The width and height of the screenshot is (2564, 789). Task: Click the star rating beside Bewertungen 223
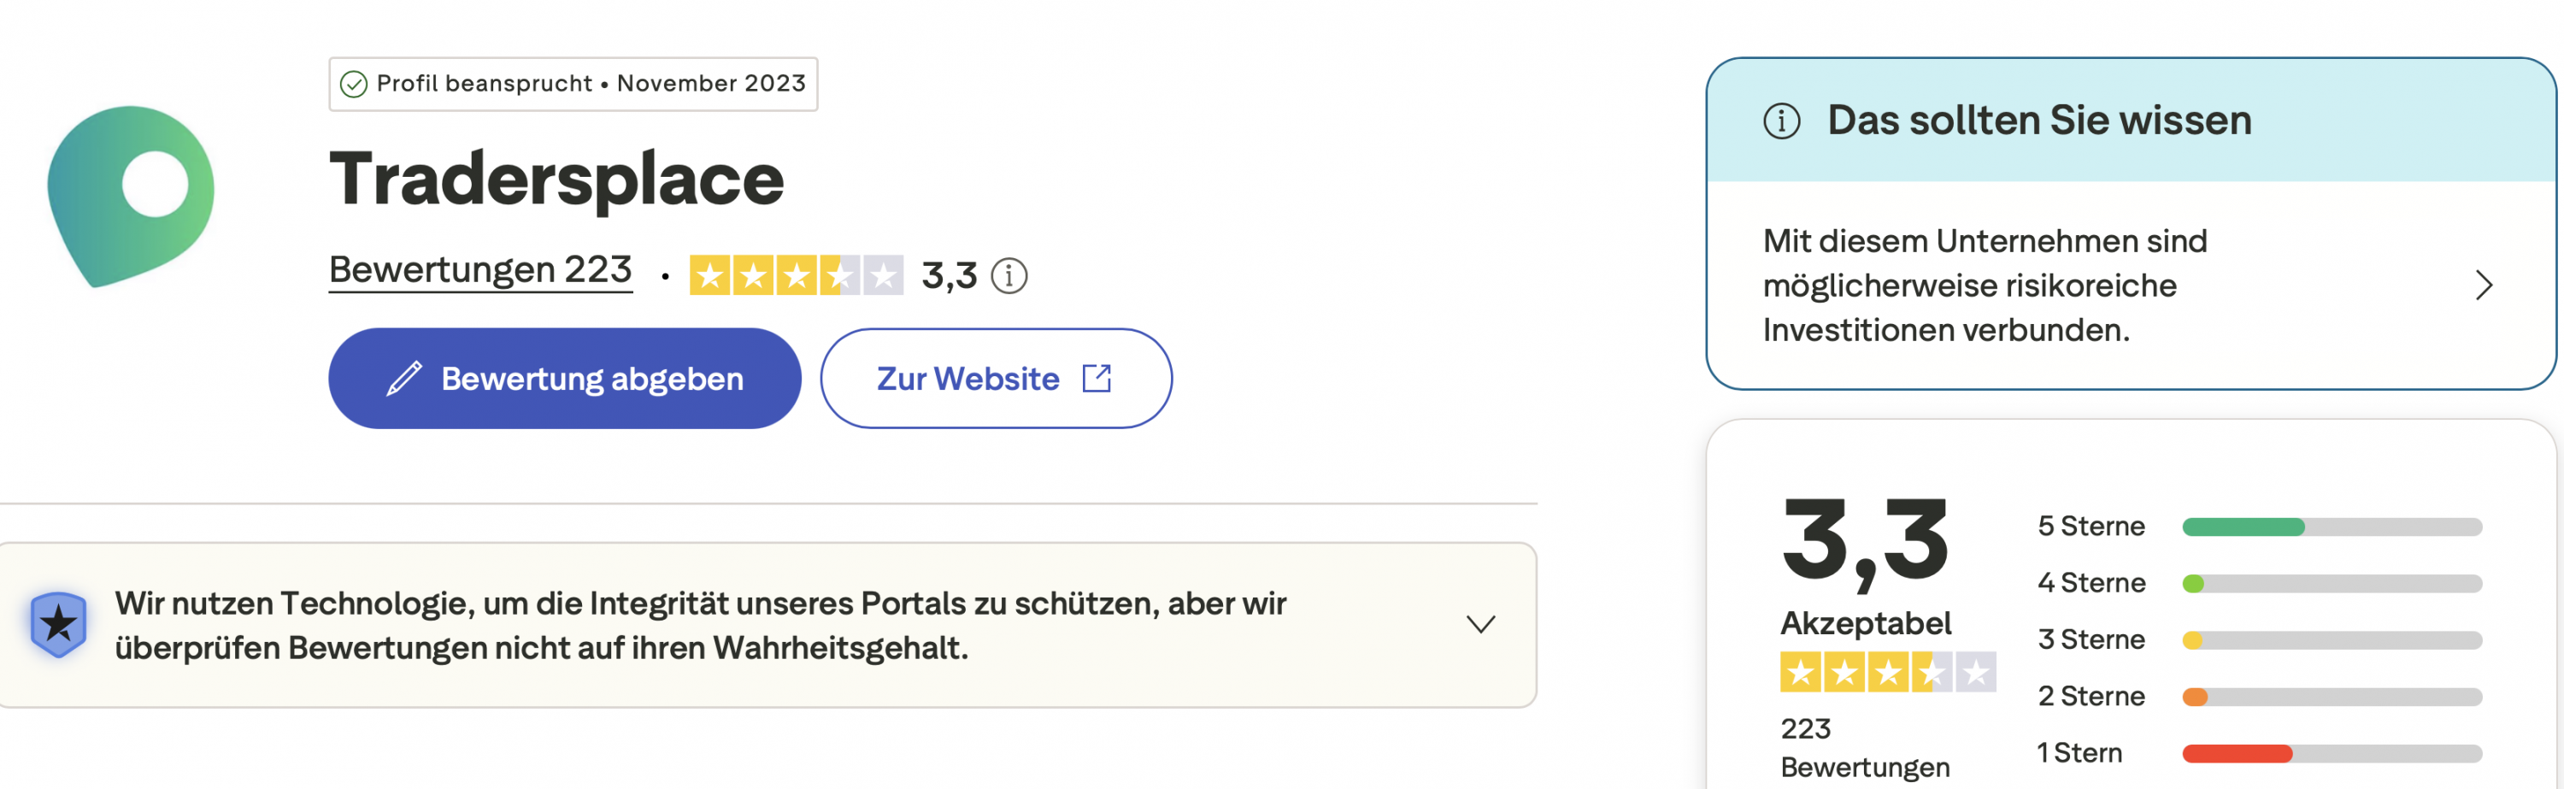[x=797, y=275]
